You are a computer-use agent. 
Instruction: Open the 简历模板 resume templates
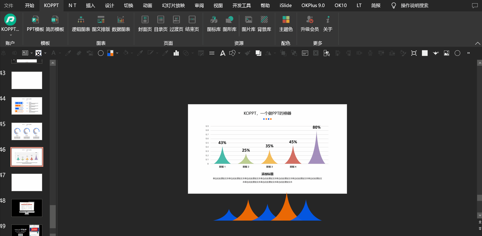(55, 23)
